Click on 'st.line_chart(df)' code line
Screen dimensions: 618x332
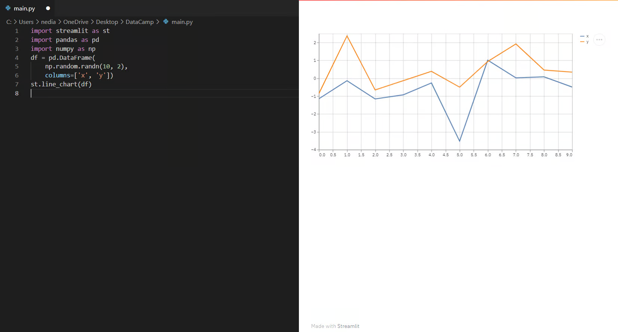pos(61,84)
